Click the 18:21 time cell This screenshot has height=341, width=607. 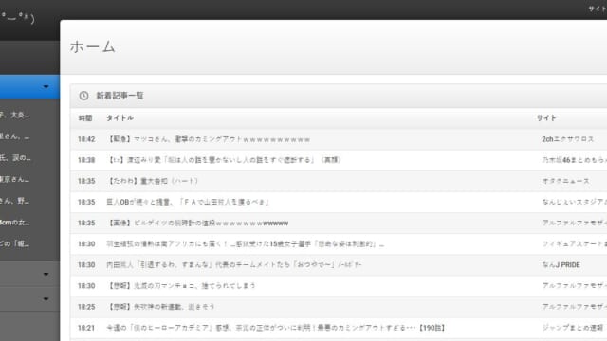tap(86, 328)
